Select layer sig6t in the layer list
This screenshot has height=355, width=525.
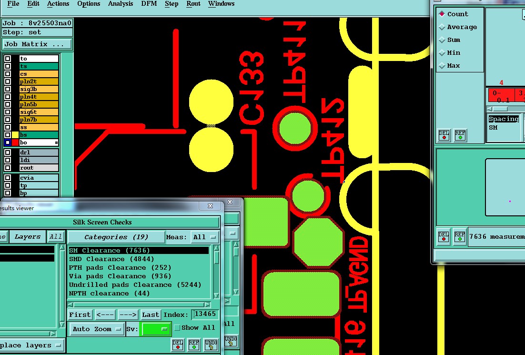coord(39,112)
